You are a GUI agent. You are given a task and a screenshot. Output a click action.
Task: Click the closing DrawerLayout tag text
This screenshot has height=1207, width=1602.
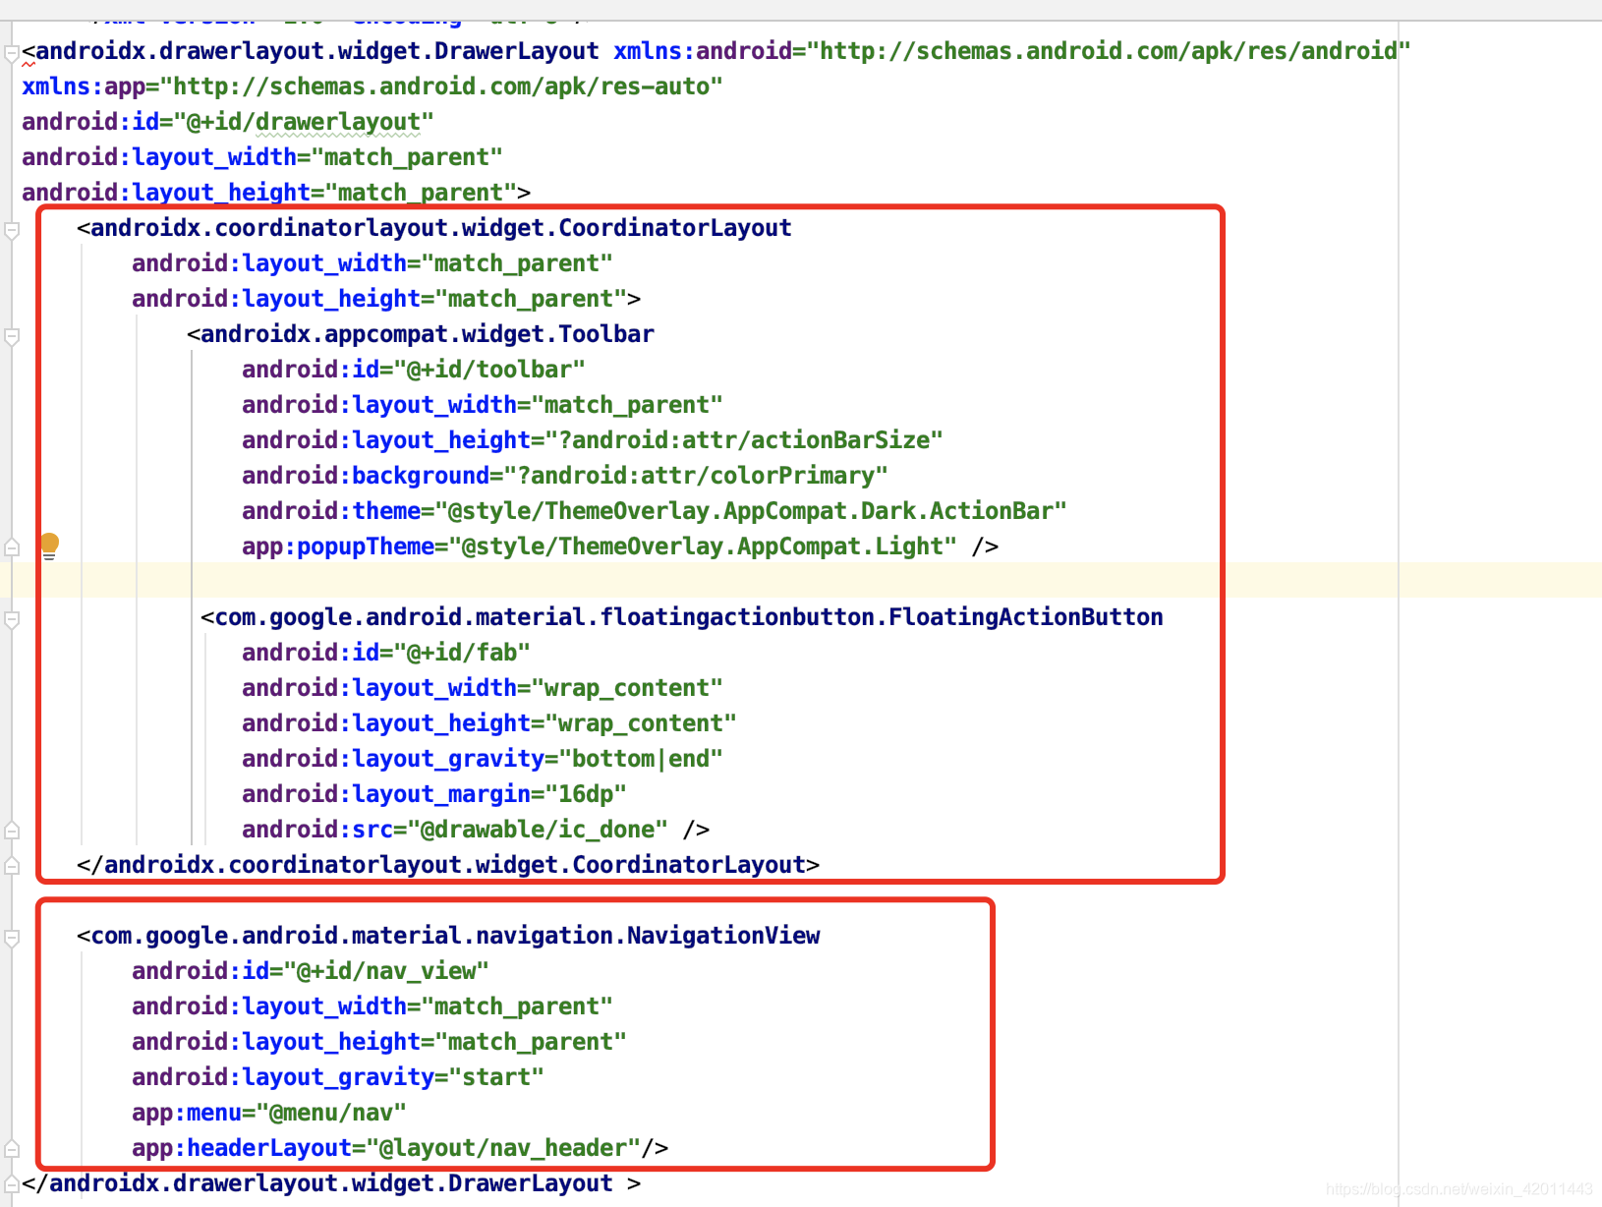coord(331,1183)
